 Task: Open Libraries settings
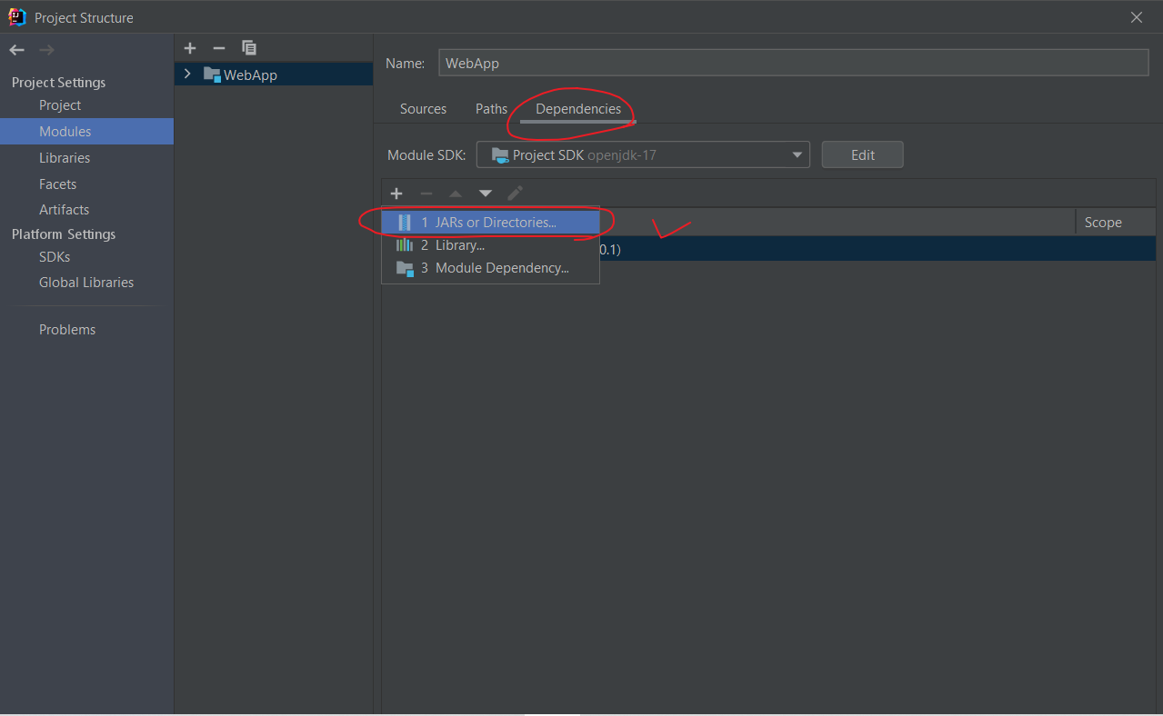[x=65, y=158]
